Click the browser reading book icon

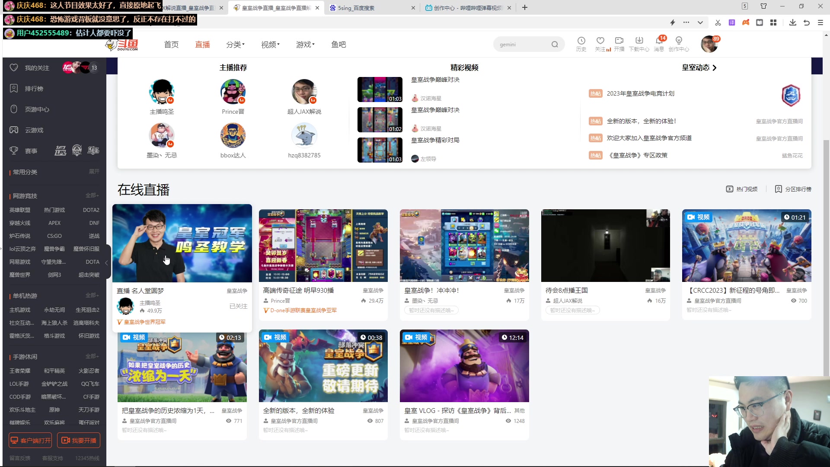[x=760, y=22]
